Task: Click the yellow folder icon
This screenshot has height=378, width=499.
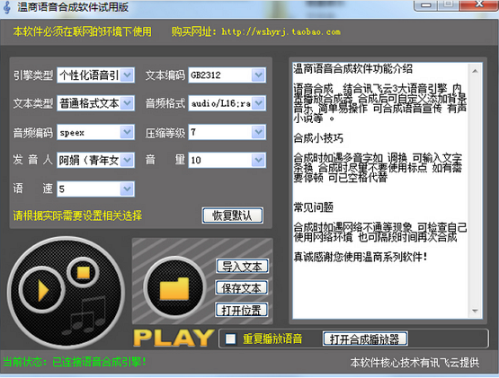Action: point(174,288)
